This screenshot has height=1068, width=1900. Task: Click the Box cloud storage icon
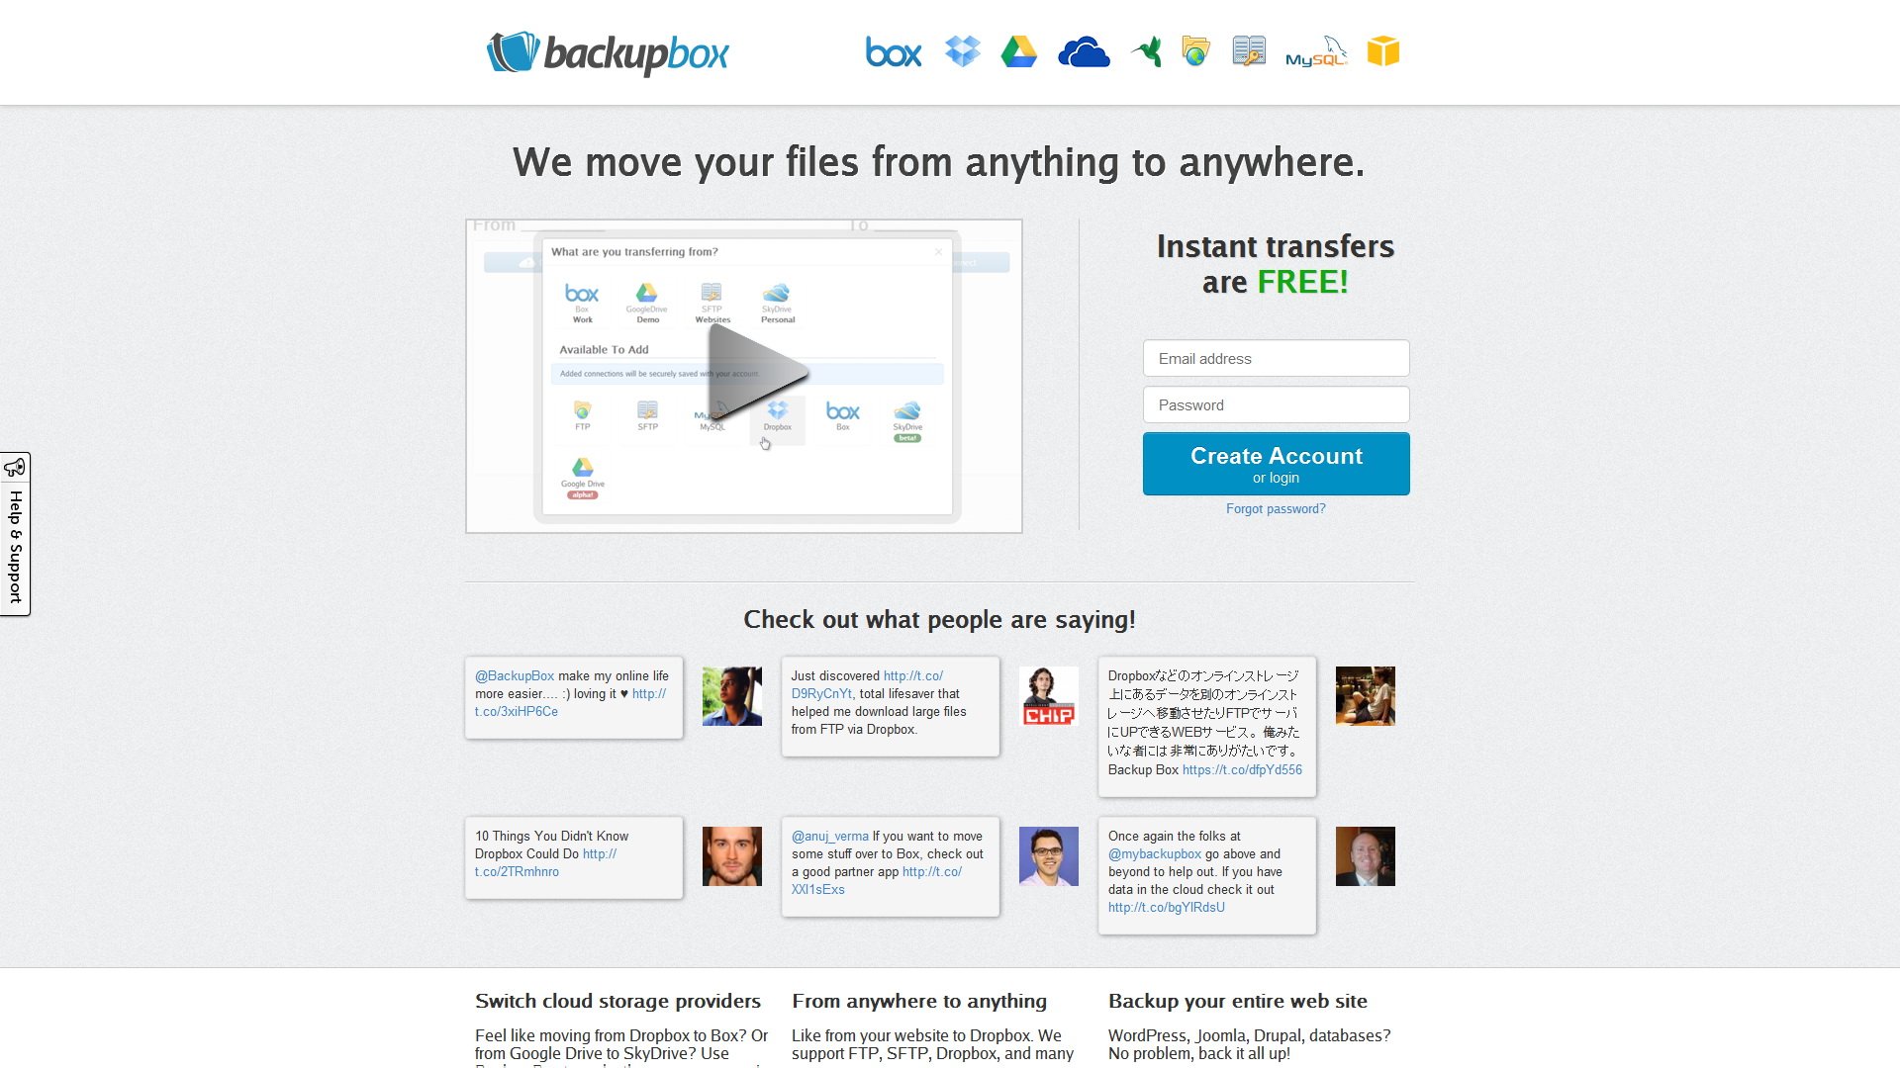(x=893, y=52)
